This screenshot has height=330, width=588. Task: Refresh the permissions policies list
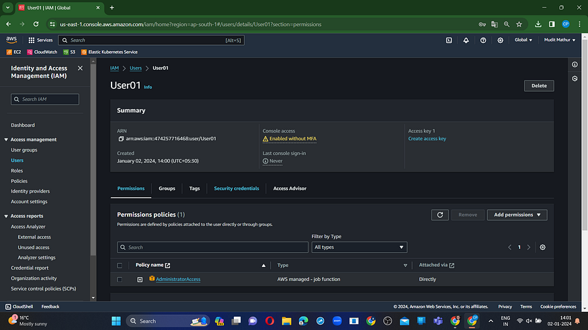pos(440,215)
